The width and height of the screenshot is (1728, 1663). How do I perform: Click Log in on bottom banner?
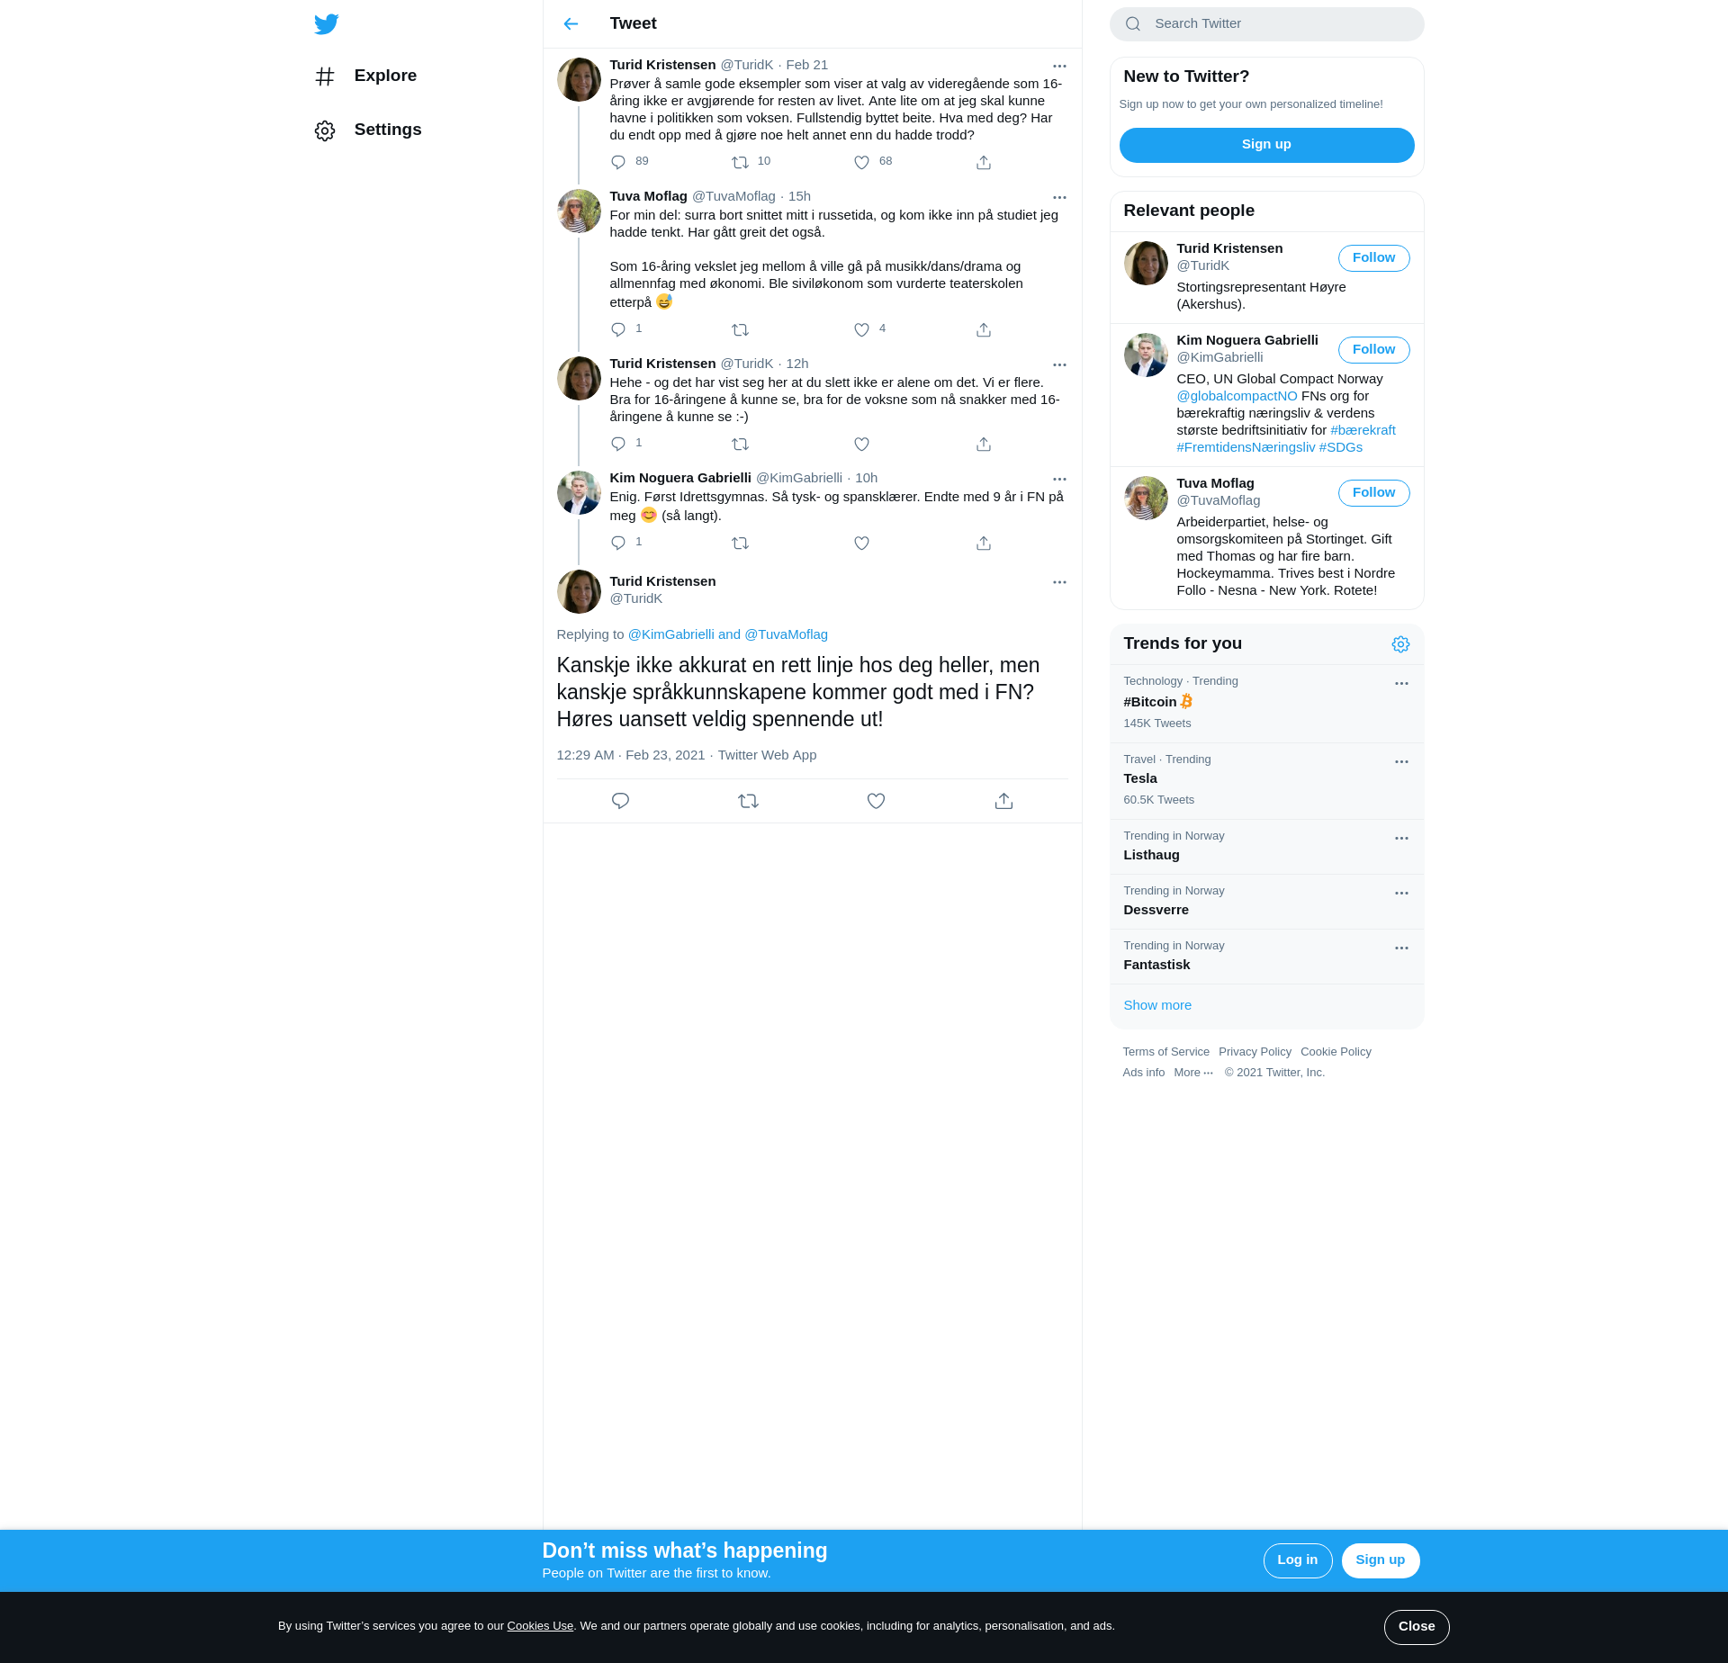tap(1297, 1560)
